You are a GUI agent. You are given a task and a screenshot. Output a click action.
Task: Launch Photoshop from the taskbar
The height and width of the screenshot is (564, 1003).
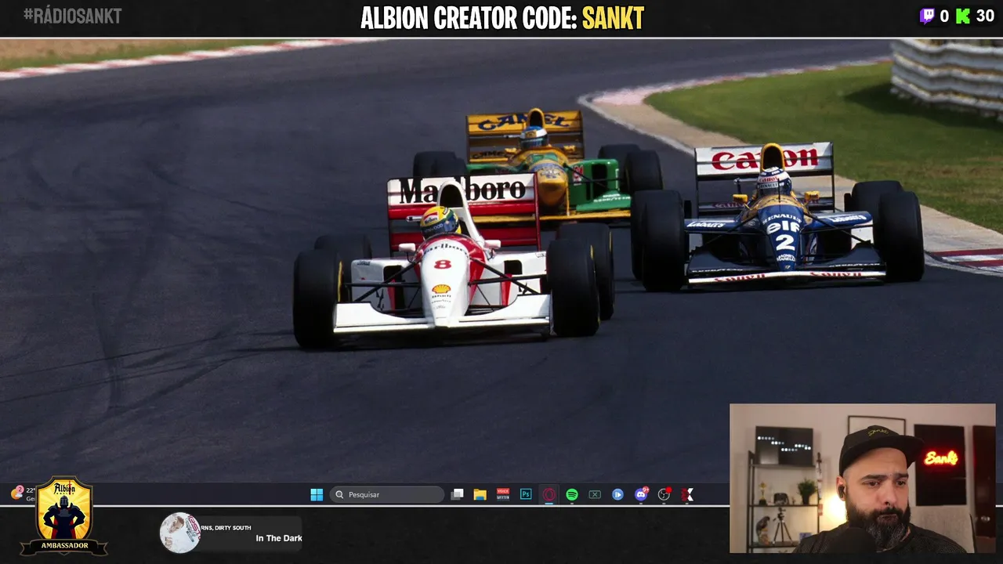point(526,494)
